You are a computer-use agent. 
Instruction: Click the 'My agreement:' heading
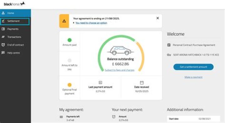coord(71,110)
